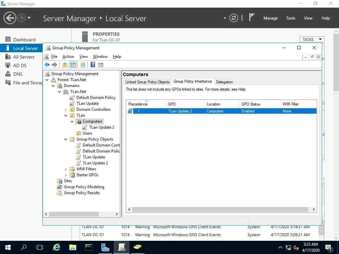Open the File menu
This screenshot has width=339, height=254.
[54, 57]
